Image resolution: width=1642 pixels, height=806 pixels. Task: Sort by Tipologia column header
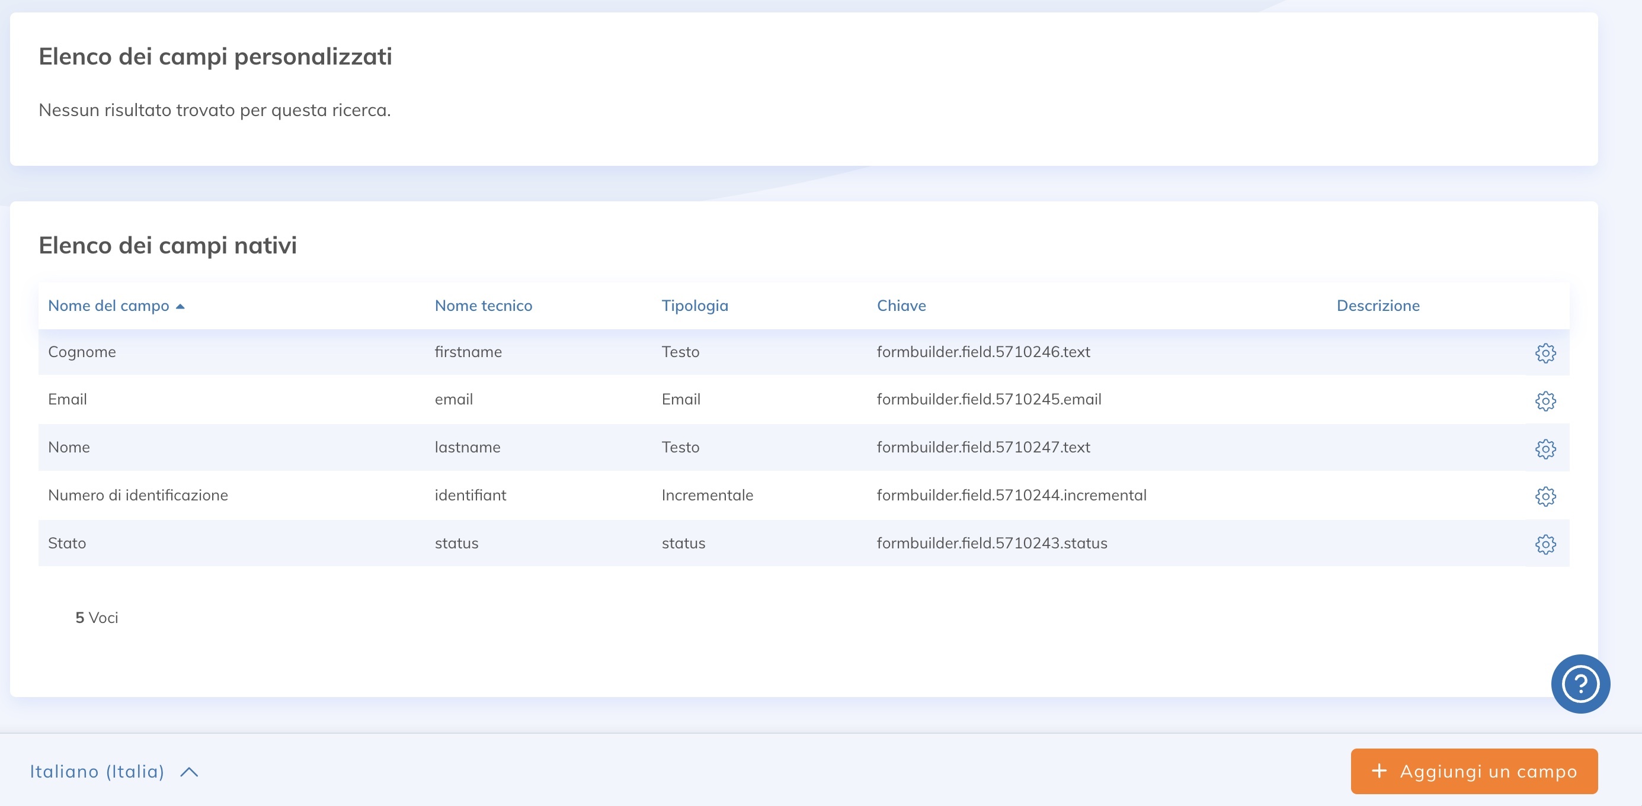[x=694, y=306]
